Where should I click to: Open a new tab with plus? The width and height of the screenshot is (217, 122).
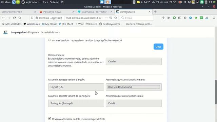pos(155,12)
